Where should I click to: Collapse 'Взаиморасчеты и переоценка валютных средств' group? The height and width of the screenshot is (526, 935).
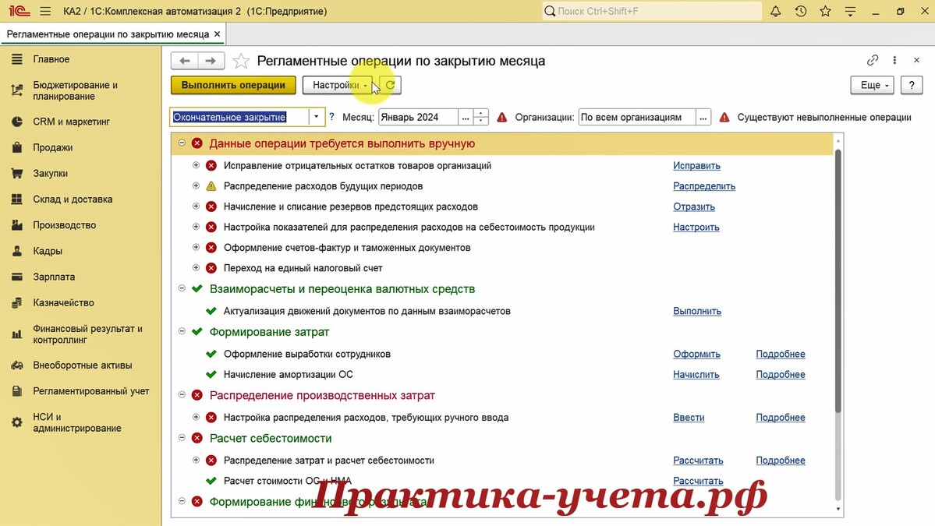coord(182,288)
